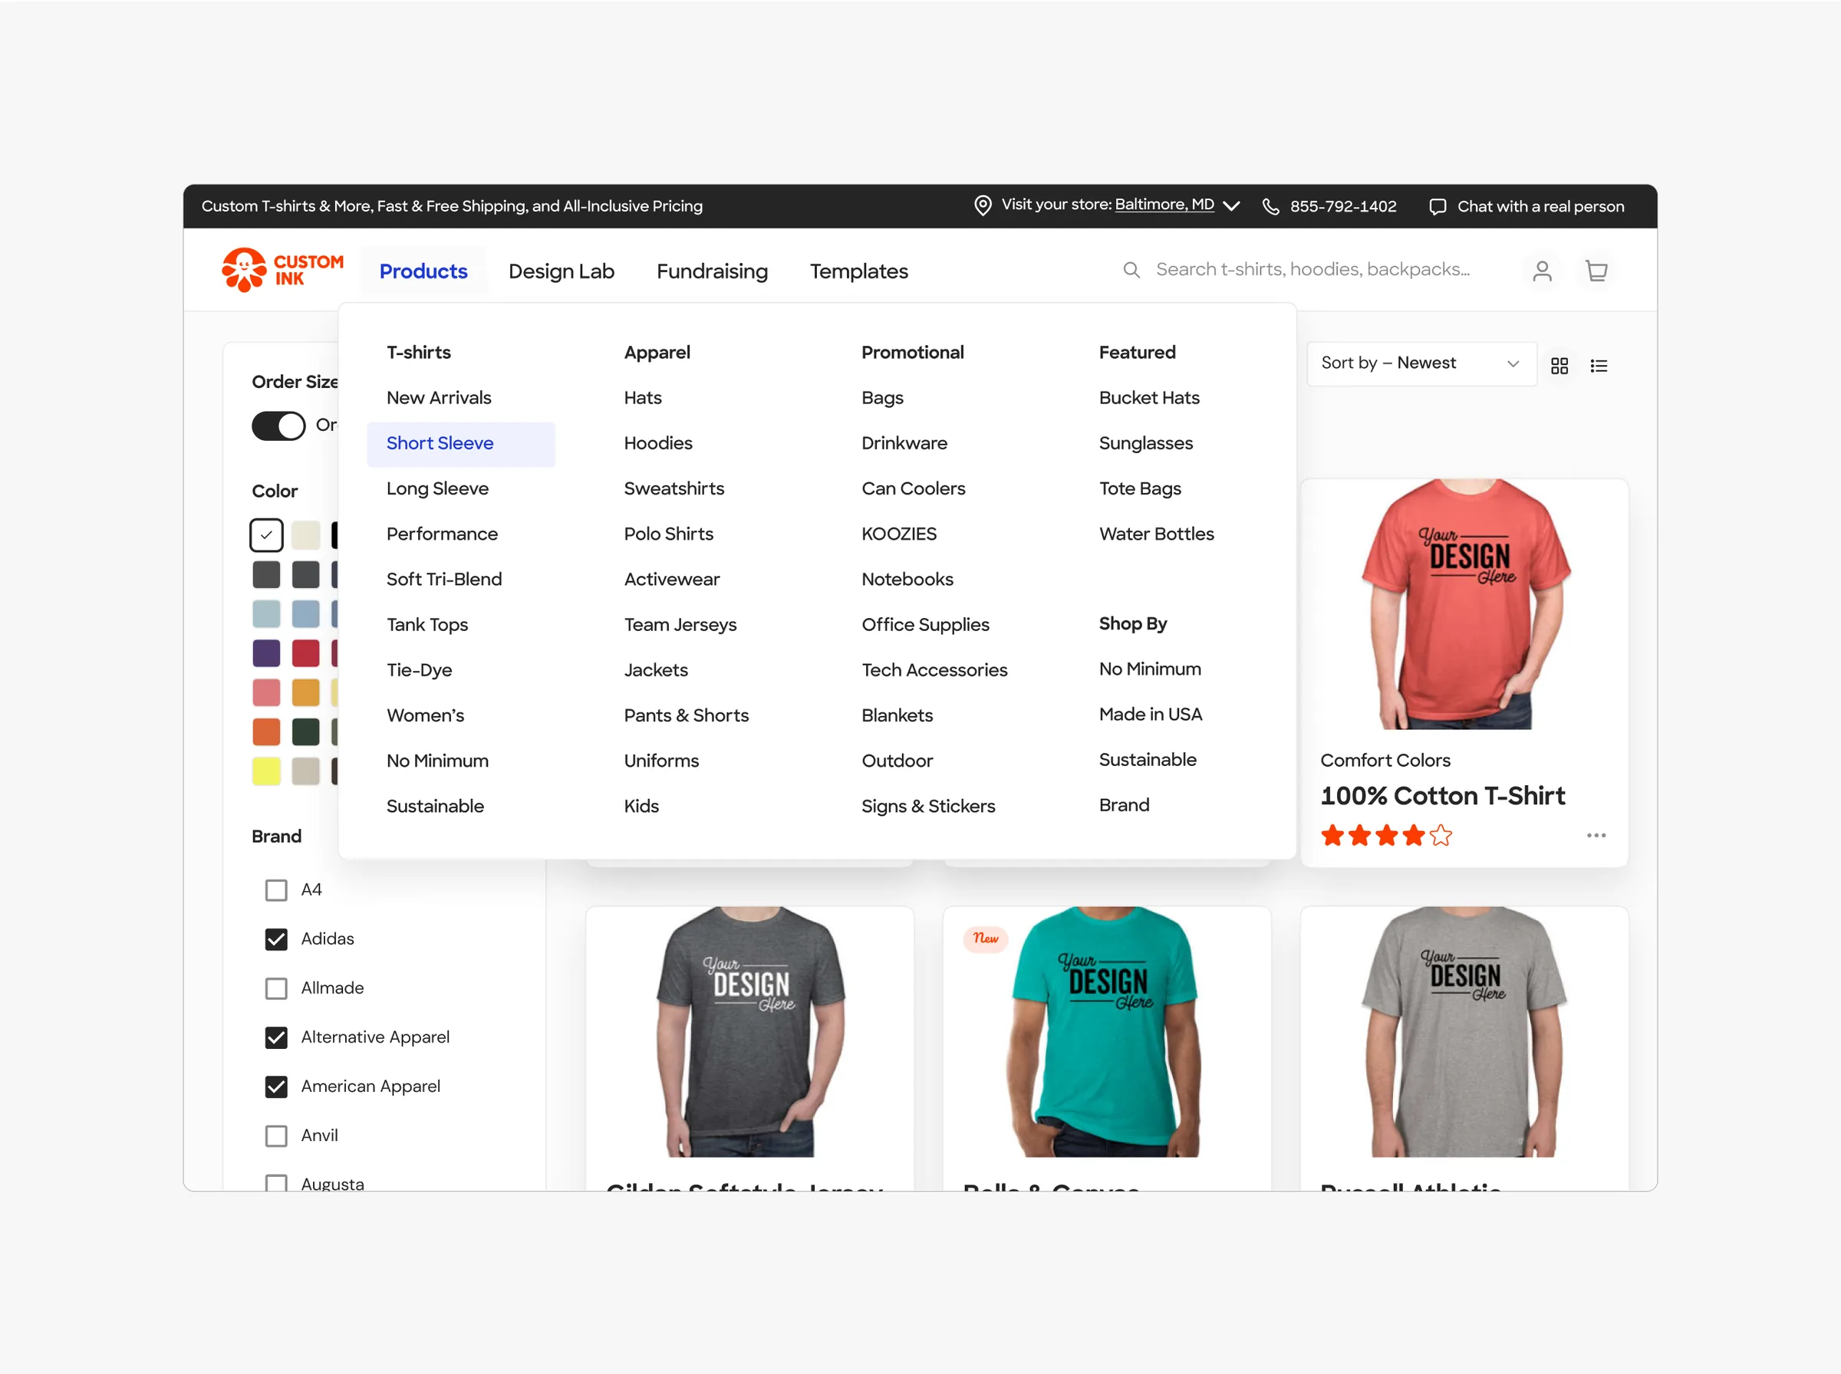Toggle the Order Size switch
The image size is (1841, 1374).
tap(278, 426)
